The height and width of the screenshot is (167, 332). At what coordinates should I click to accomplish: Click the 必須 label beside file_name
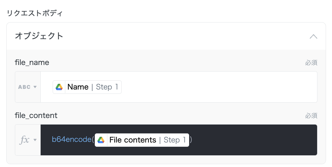311,63
